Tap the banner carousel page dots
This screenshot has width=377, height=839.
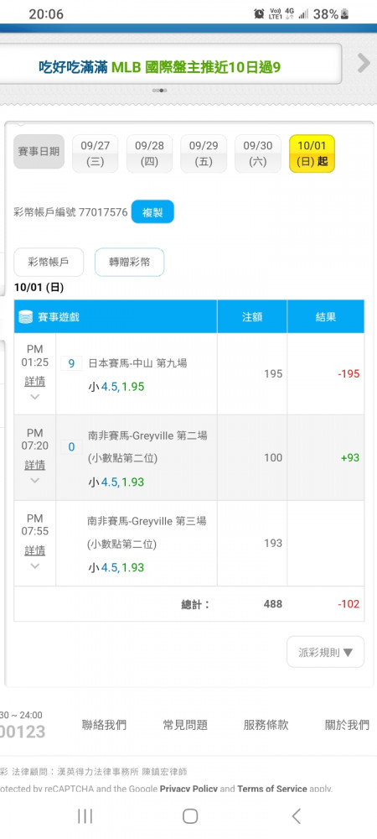[160, 91]
